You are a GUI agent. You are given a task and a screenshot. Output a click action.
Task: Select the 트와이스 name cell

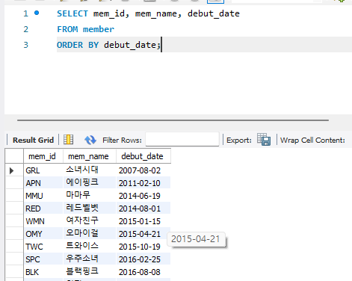coord(90,247)
